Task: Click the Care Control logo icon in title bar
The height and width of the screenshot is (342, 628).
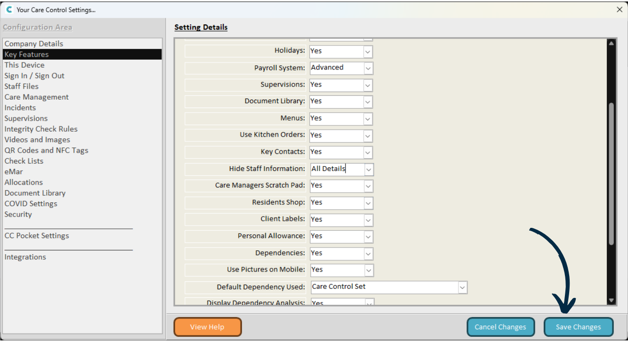Action: [x=9, y=9]
